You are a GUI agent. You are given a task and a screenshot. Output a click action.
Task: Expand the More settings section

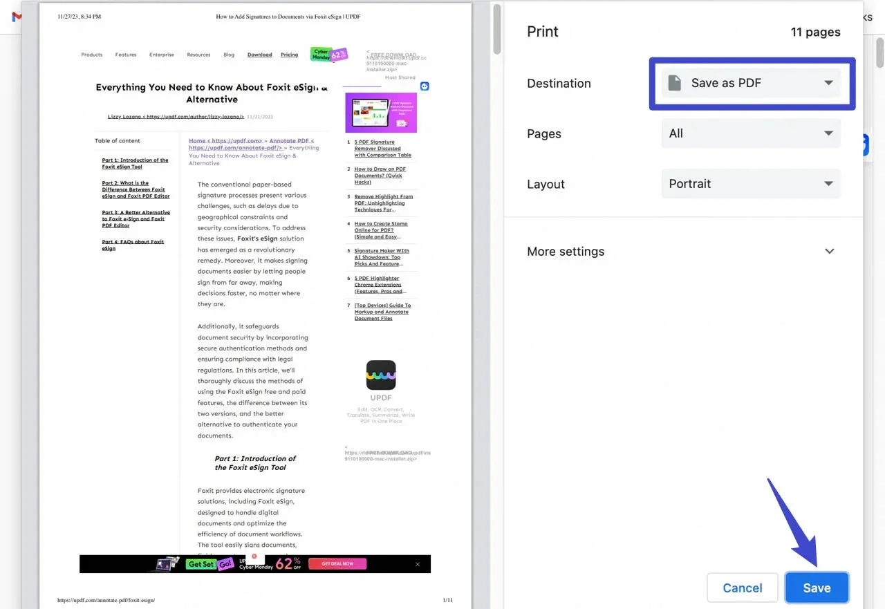682,252
